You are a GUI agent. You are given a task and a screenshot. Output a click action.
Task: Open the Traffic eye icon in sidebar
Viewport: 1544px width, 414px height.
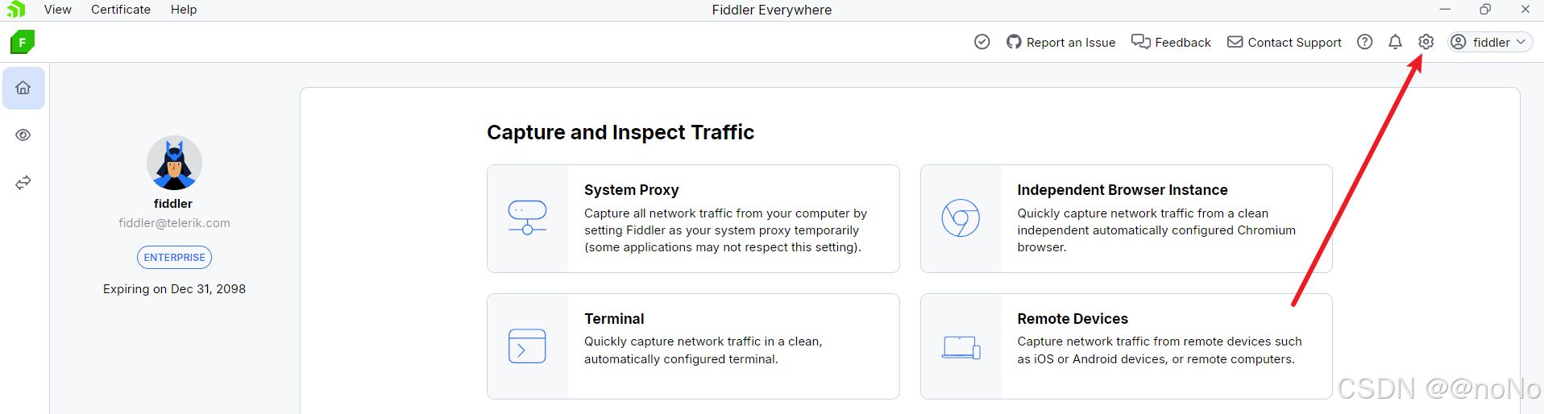coord(23,135)
